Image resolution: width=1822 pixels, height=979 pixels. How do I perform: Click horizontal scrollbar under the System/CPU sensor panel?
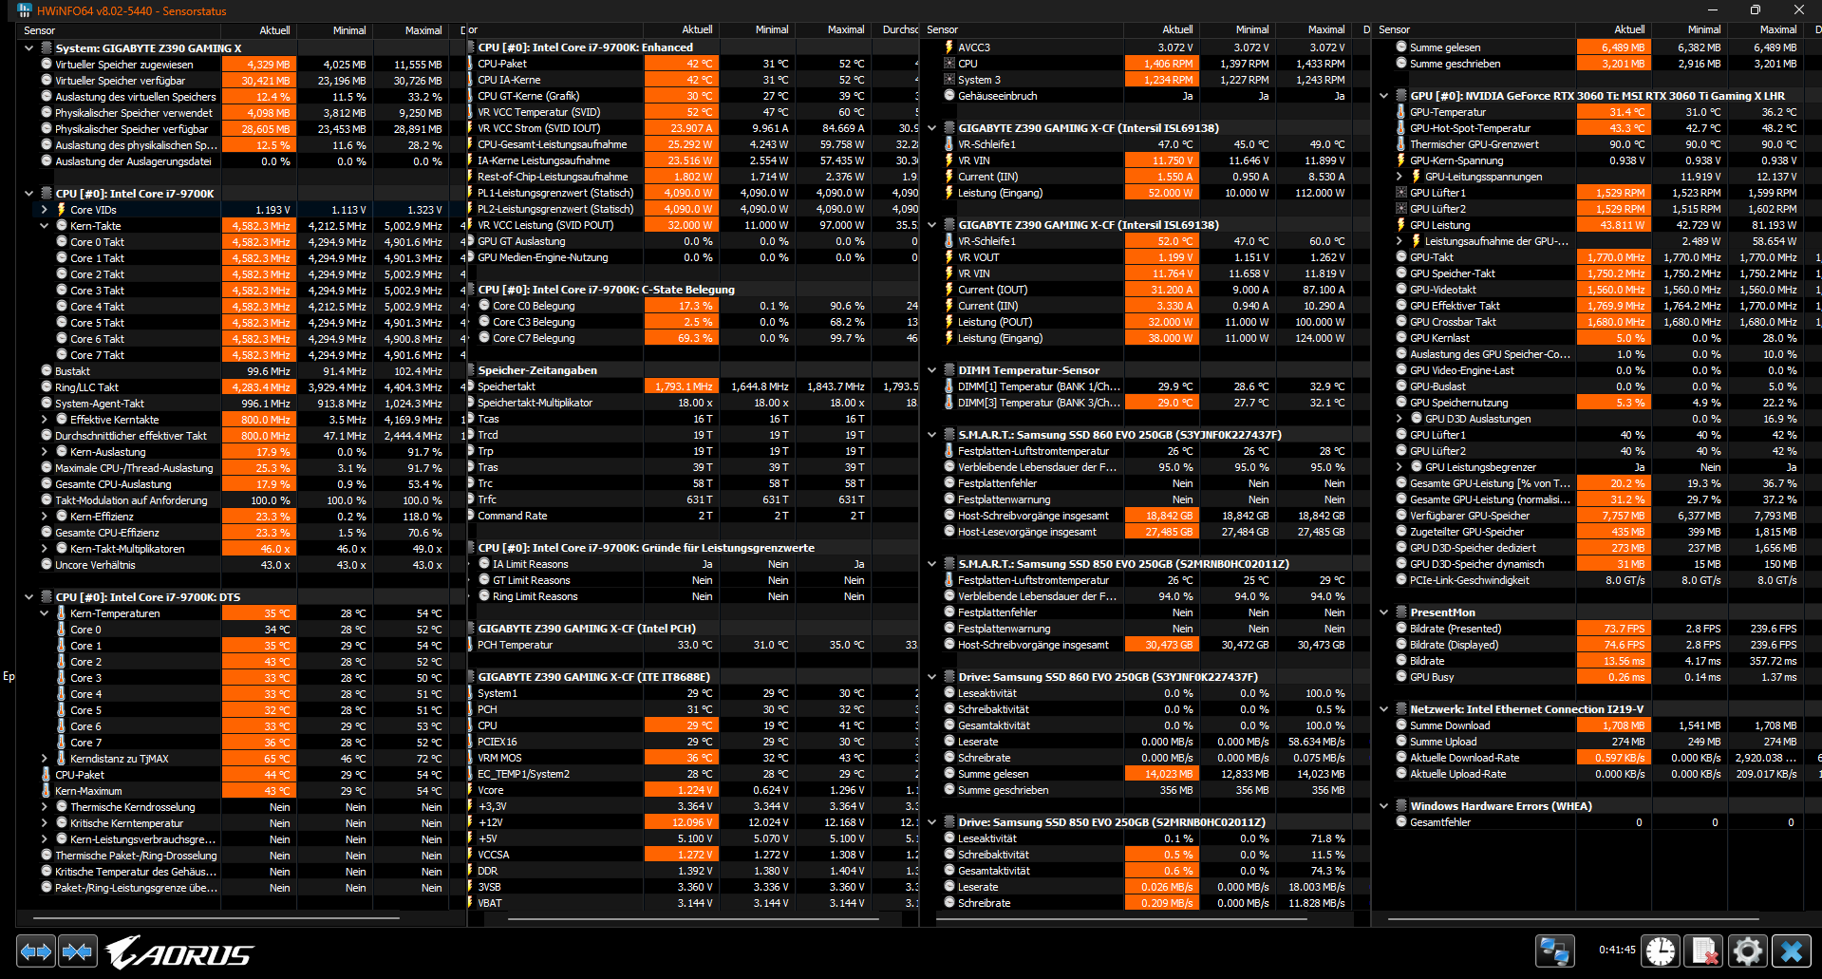216,919
